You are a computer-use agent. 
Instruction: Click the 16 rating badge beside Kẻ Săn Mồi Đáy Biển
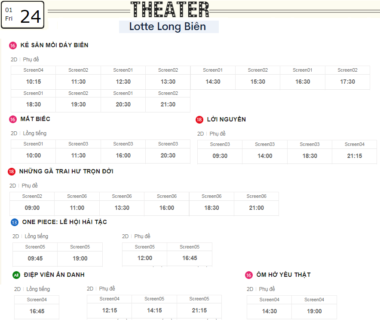13,45
